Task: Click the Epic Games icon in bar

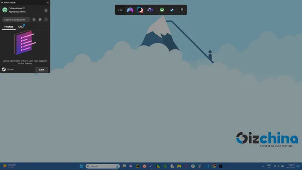Action: pyautogui.click(x=182, y=10)
